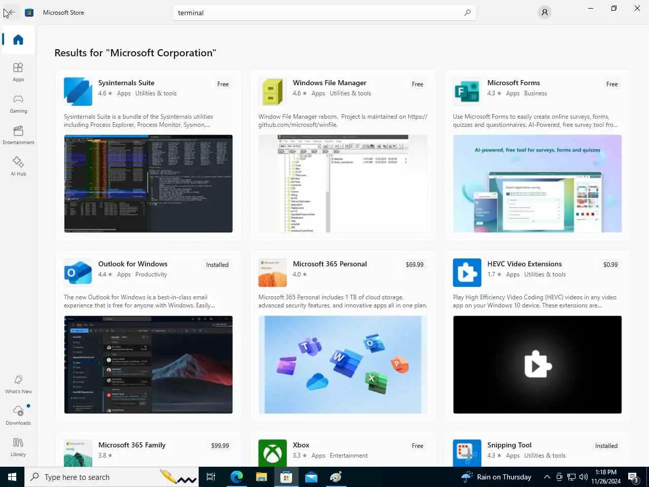The image size is (649, 487).
Task: Open Microsoft Forms title link
Action: coord(514,83)
